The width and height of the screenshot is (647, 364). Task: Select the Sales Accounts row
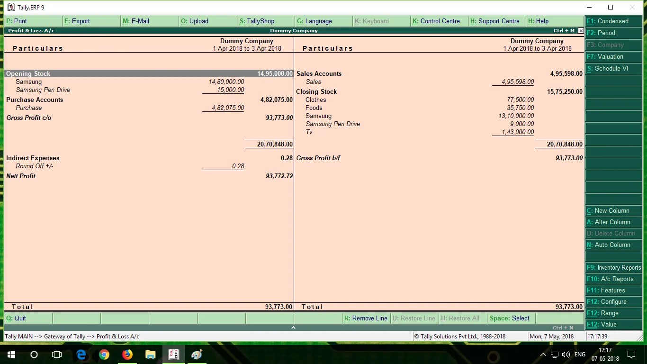(439, 74)
